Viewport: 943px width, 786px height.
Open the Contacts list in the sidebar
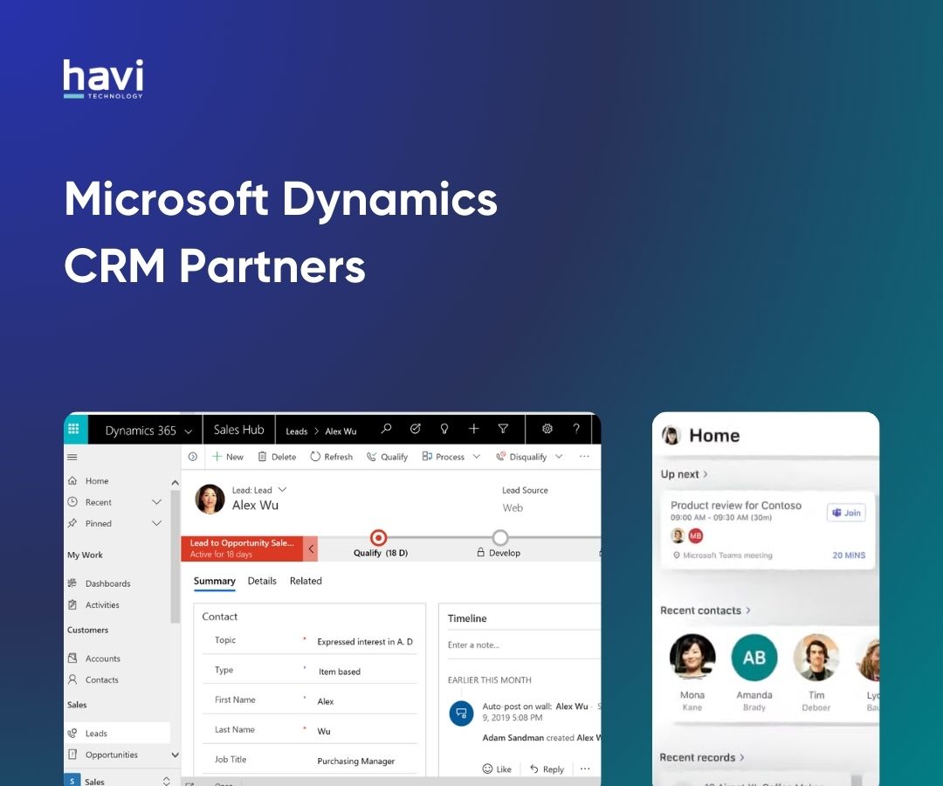click(x=102, y=679)
